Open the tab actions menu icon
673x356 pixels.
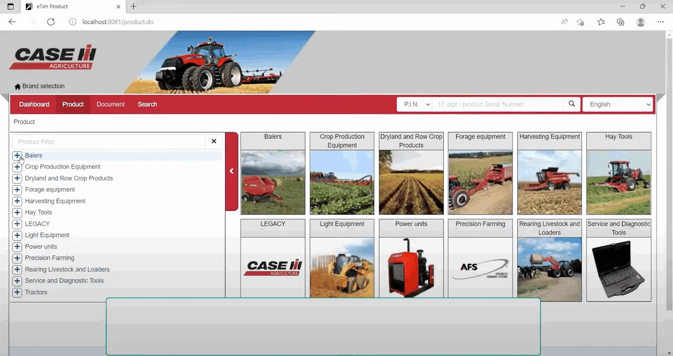[x=11, y=7]
